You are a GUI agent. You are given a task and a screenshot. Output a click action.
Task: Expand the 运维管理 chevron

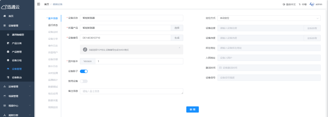click(30, 86)
